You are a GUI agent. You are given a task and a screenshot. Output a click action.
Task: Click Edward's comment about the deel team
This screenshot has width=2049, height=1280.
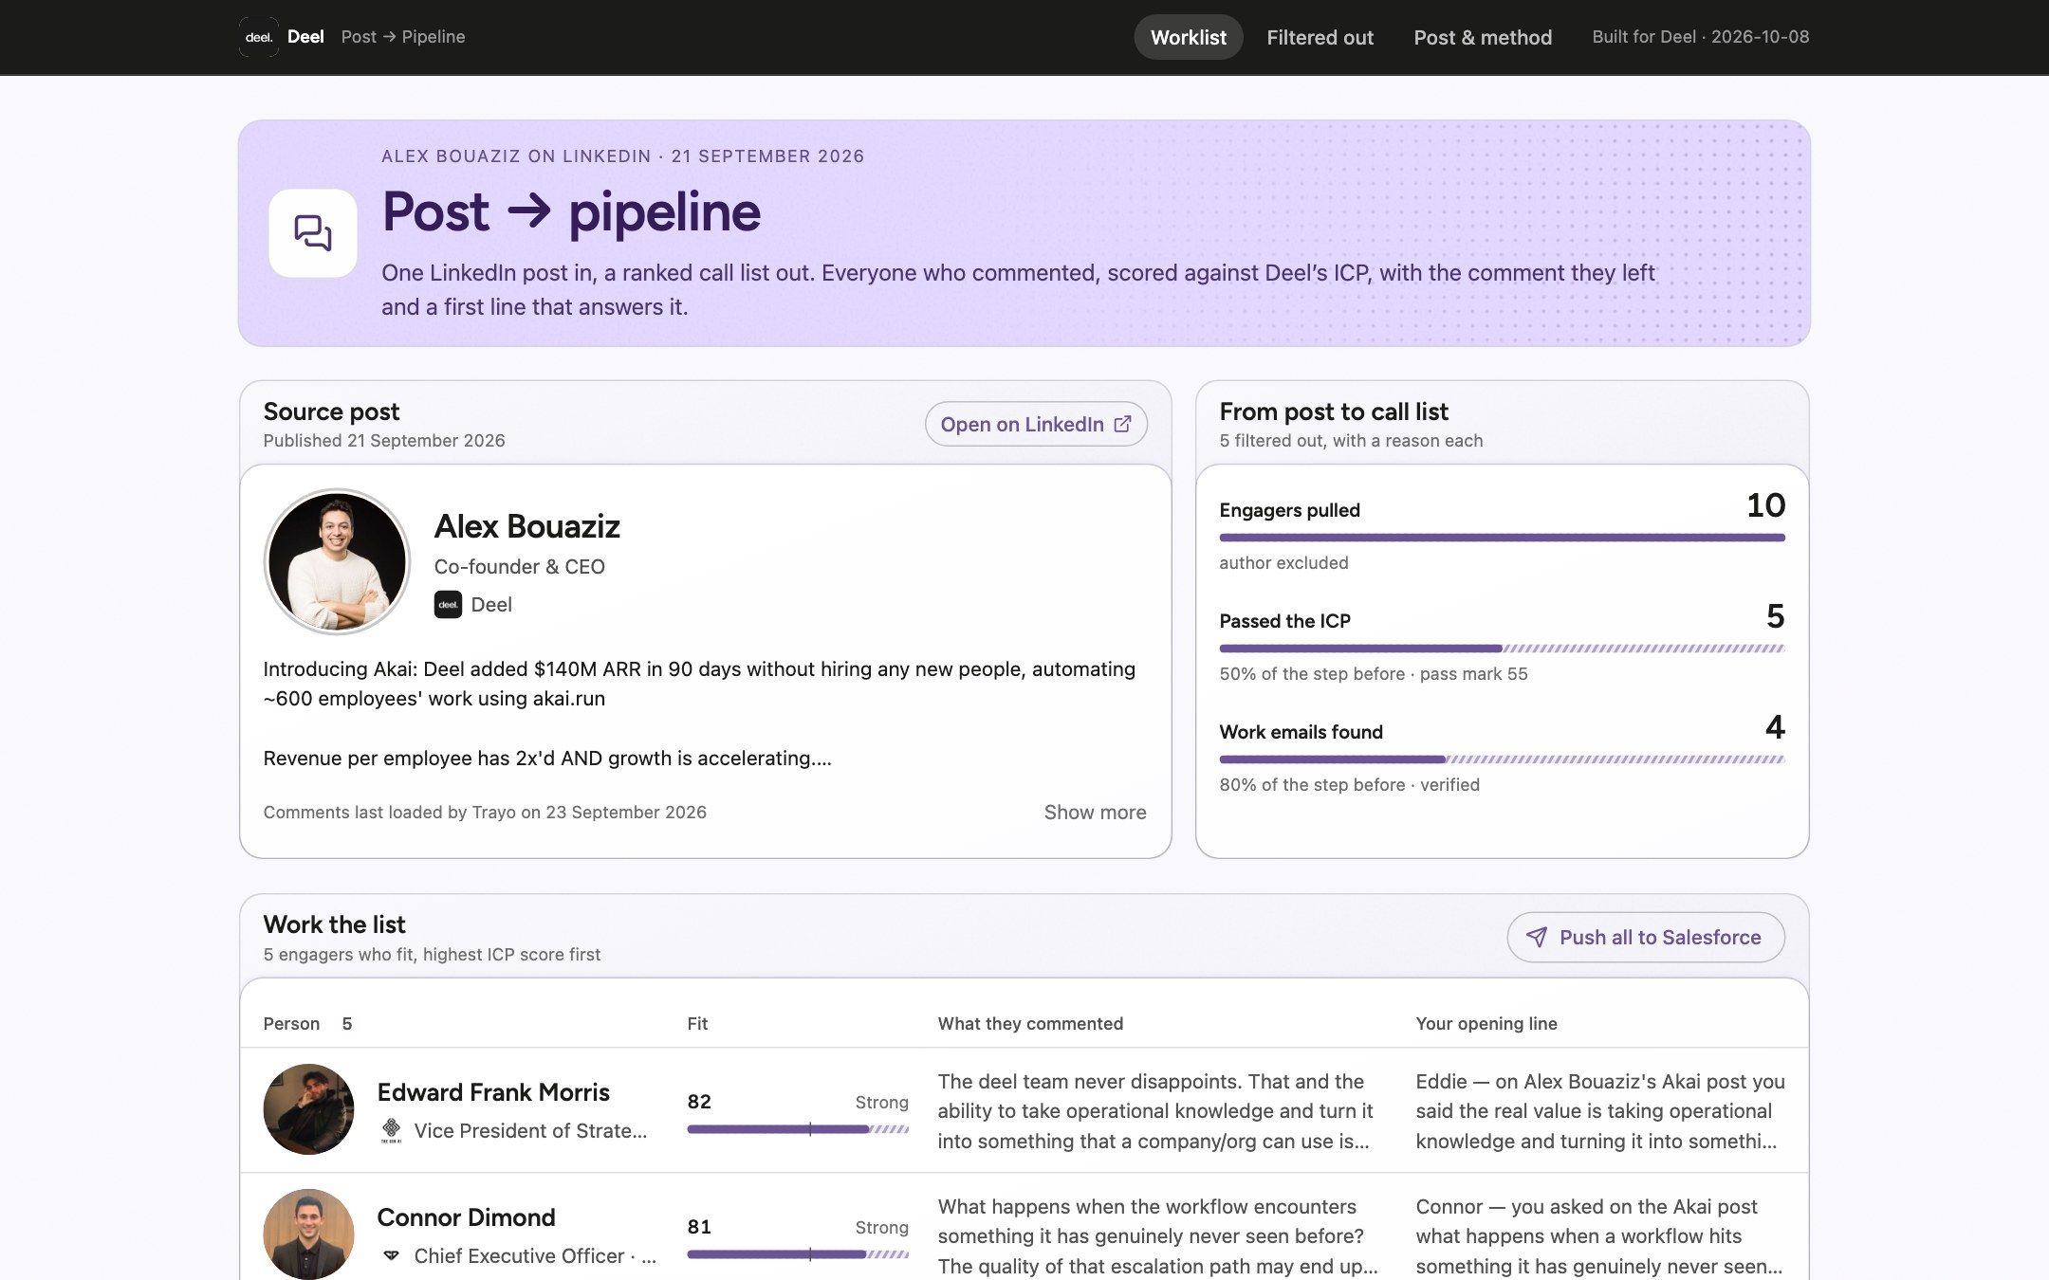[1155, 1111]
